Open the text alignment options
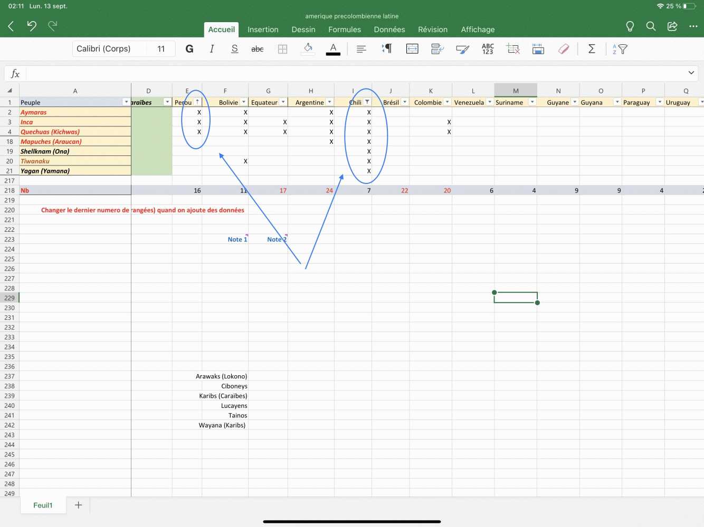704x527 pixels. coord(361,49)
